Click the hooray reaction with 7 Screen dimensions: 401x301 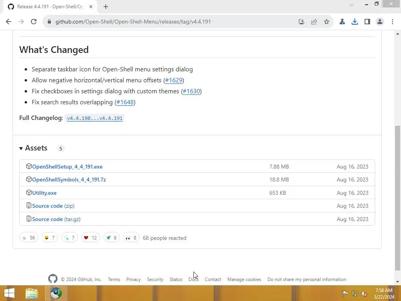pos(69,238)
